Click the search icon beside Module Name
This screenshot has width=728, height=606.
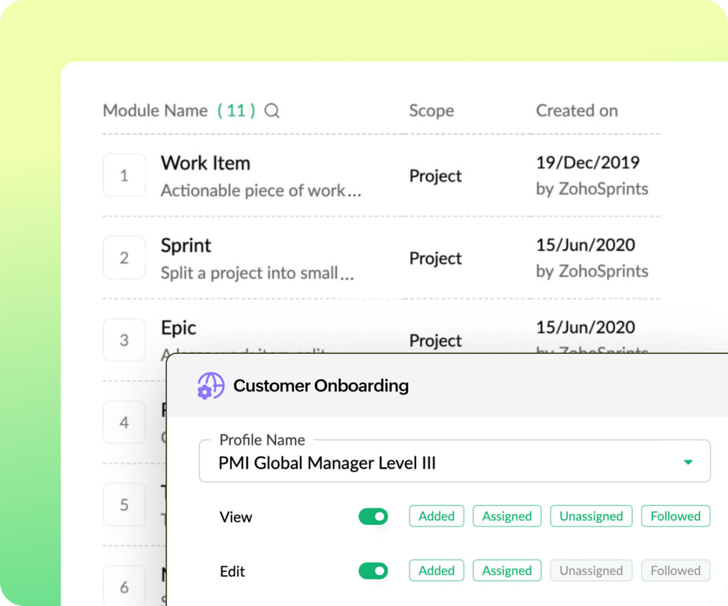tap(272, 111)
